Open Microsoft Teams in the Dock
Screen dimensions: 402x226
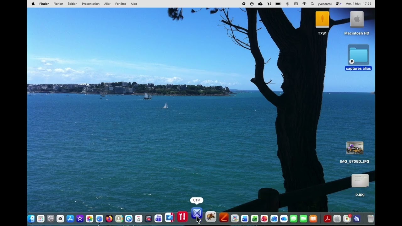tap(158, 218)
